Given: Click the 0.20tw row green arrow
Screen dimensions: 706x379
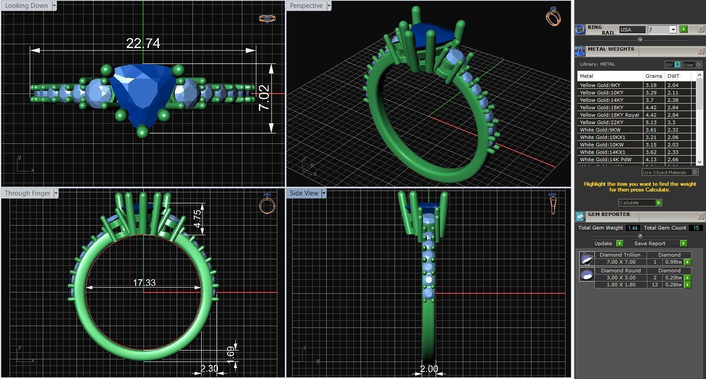Looking at the screenshot, I should 688,278.
